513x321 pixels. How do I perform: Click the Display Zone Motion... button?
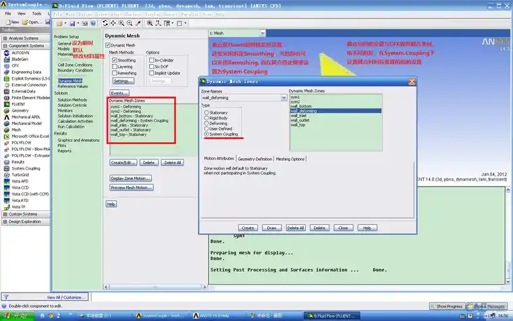click(x=130, y=178)
